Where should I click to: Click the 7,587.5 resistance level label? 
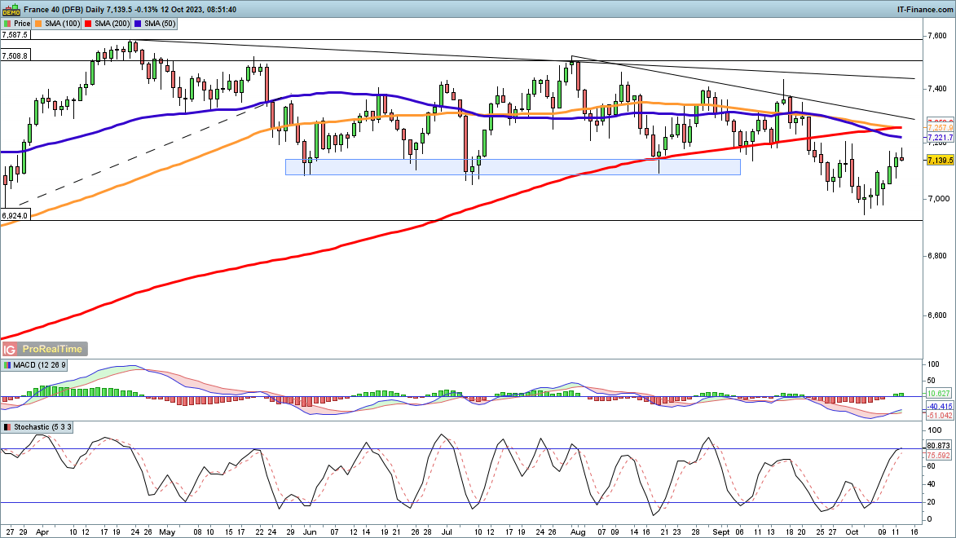tap(15, 35)
